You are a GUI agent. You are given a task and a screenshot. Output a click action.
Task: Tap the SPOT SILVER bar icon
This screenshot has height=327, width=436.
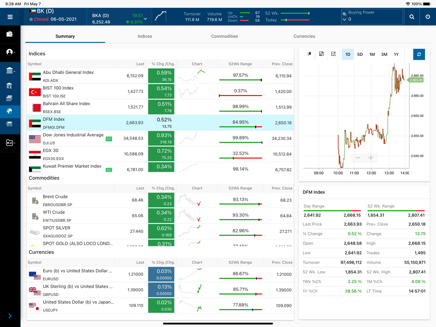pyautogui.click(x=35, y=232)
